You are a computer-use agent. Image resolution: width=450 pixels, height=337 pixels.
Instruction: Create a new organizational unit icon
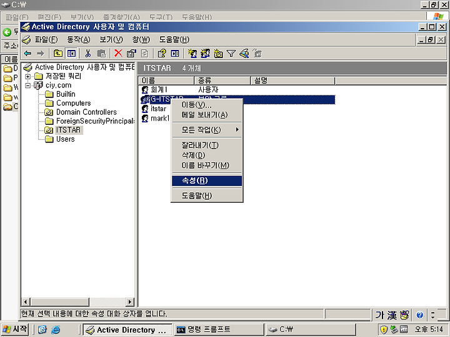(x=218, y=54)
